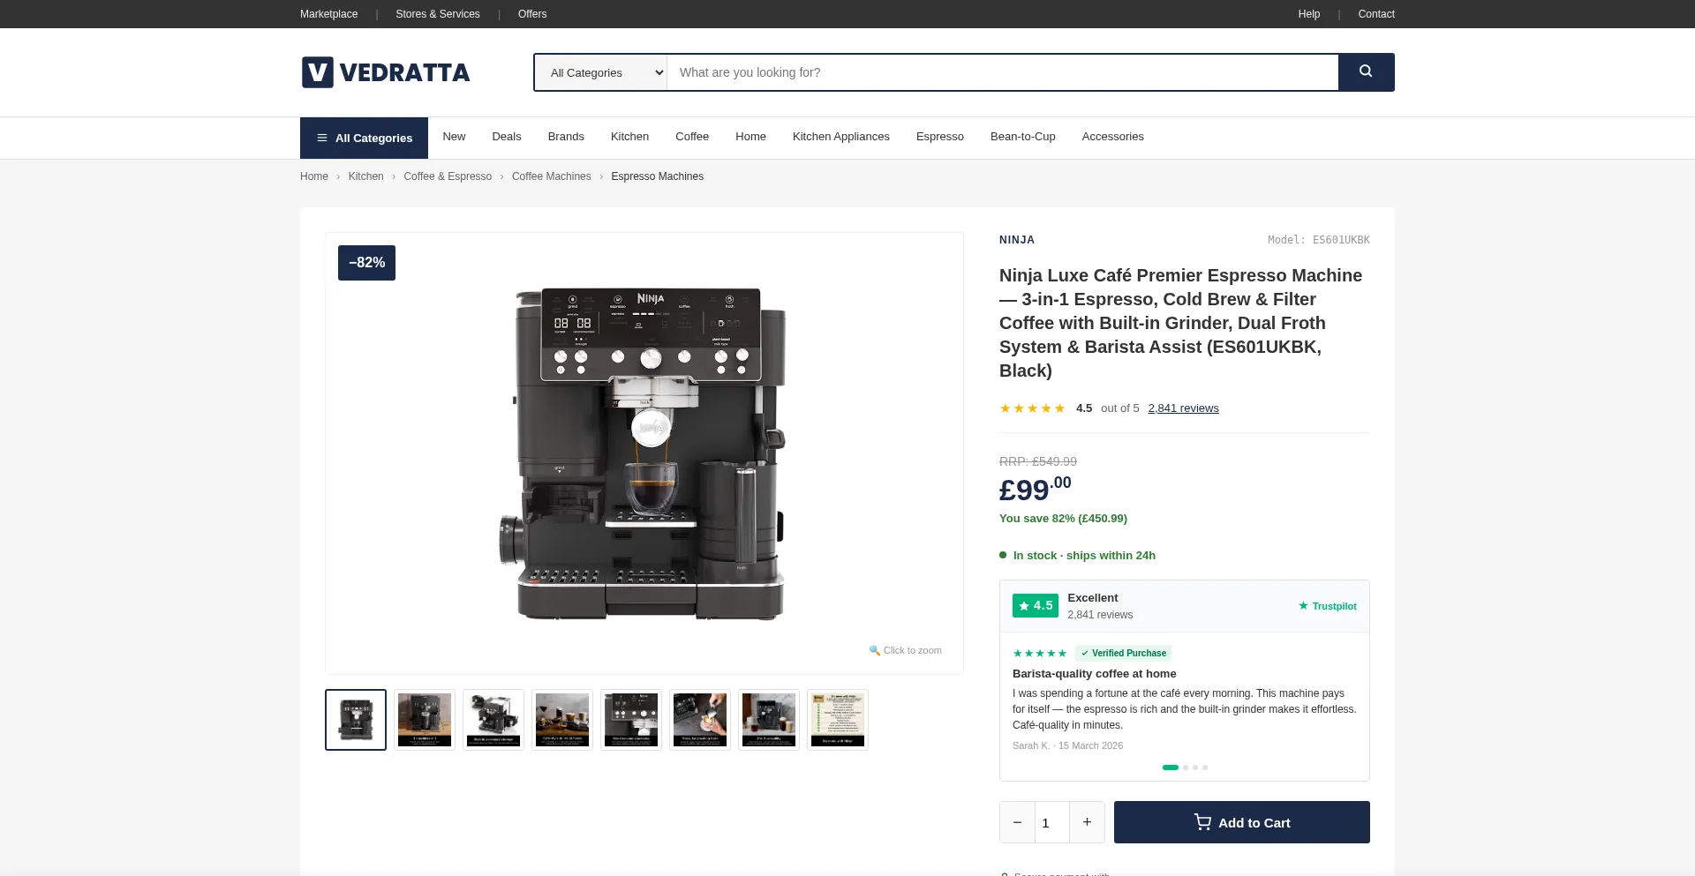Image resolution: width=1695 pixels, height=876 pixels.
Task: Click the quantity input field
Action: (1052, 822)
